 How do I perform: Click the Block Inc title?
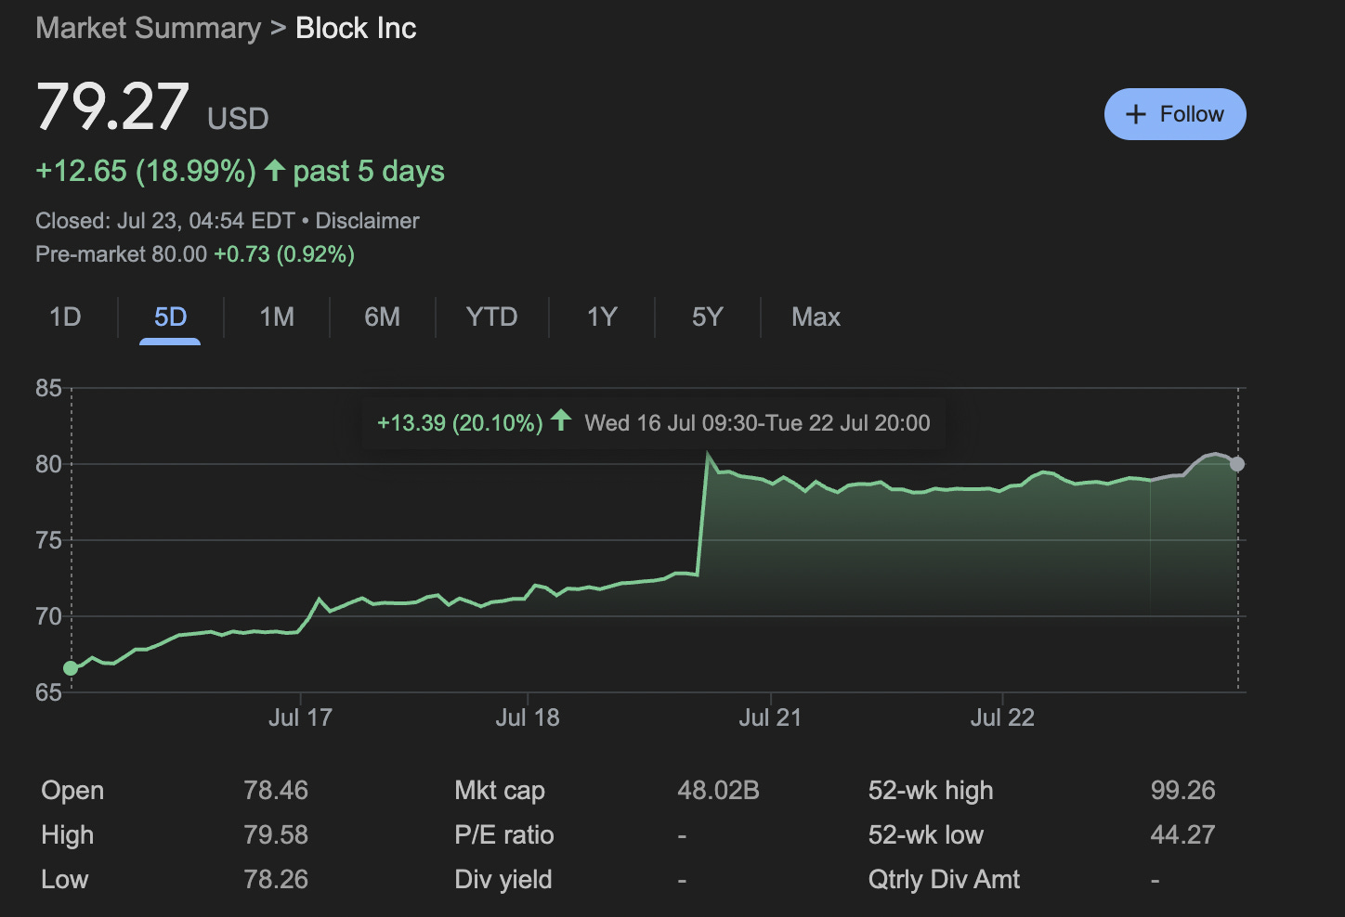pyautogui.click(x=356, y=28)
